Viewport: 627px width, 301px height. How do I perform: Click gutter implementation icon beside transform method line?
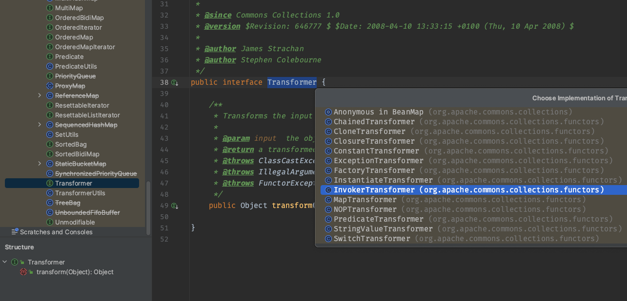pyautogui.click(x=174, y=206)
